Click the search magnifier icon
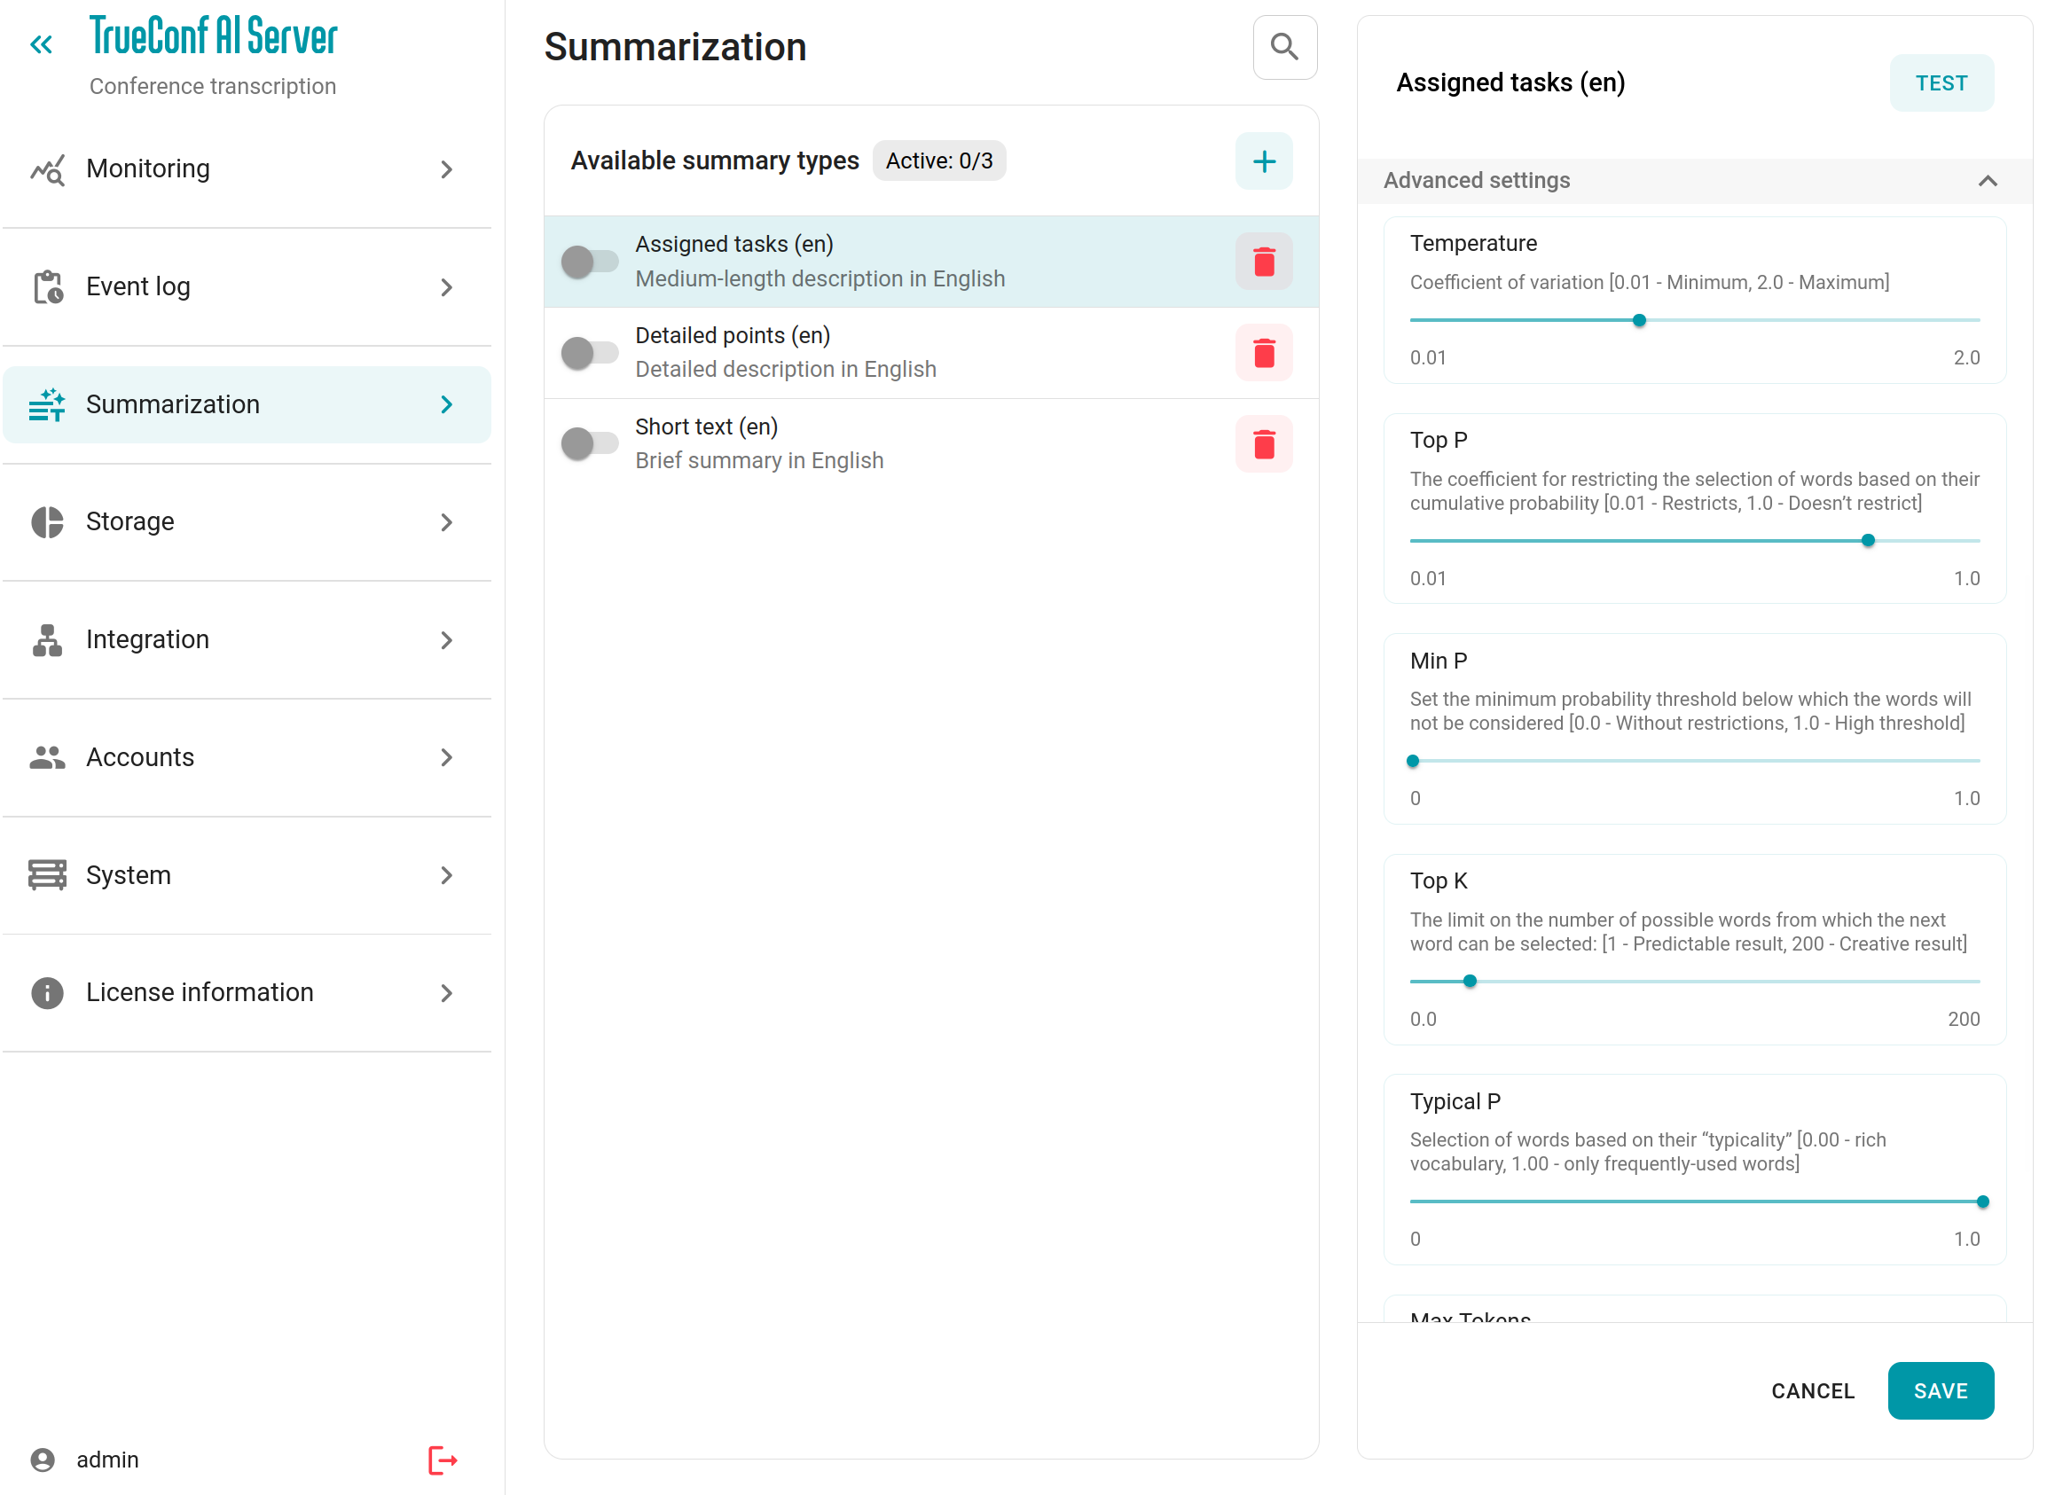 pos(1284,47)
